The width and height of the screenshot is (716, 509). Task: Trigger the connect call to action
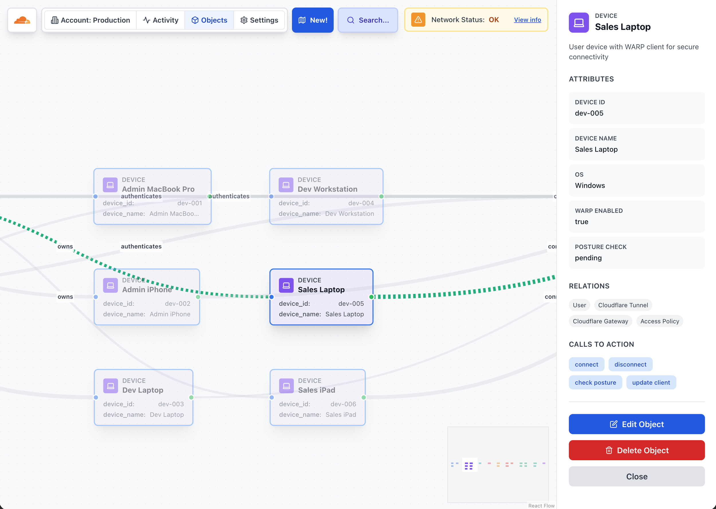(586, 364)
